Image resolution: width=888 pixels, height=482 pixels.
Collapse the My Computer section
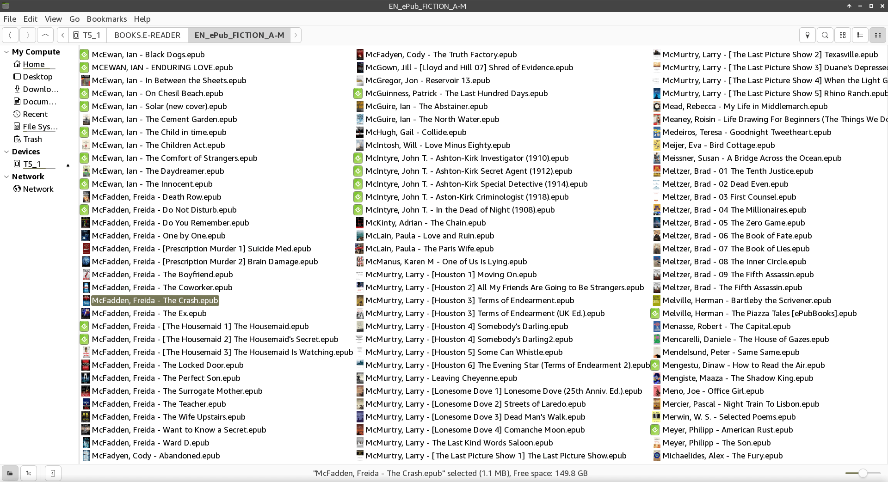click(x=6, y=52)
